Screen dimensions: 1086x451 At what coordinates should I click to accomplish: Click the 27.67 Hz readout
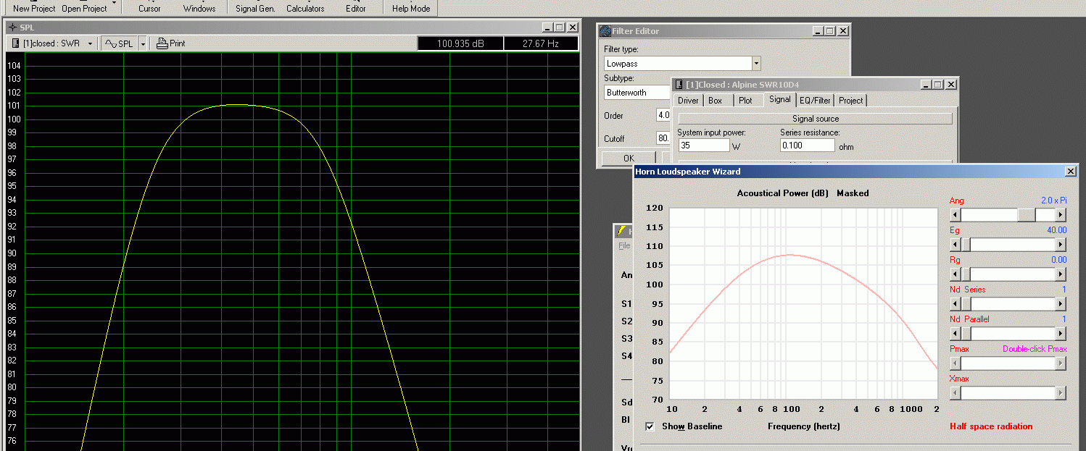[x=542, y=43]
